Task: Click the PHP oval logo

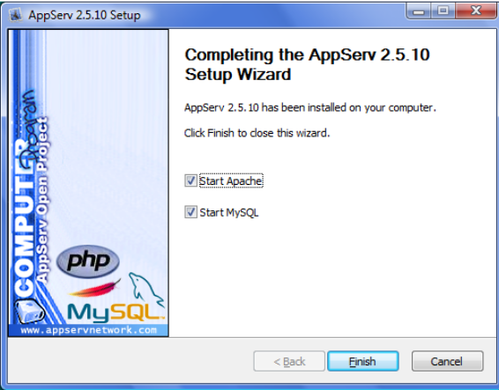Action: pos(88,261)
